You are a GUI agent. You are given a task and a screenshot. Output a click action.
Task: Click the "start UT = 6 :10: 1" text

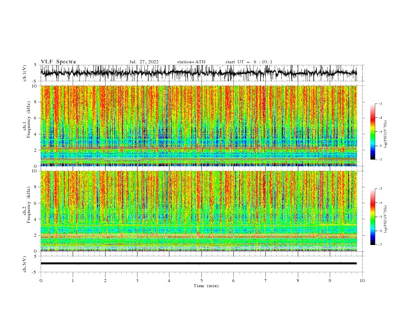[249, 62]
